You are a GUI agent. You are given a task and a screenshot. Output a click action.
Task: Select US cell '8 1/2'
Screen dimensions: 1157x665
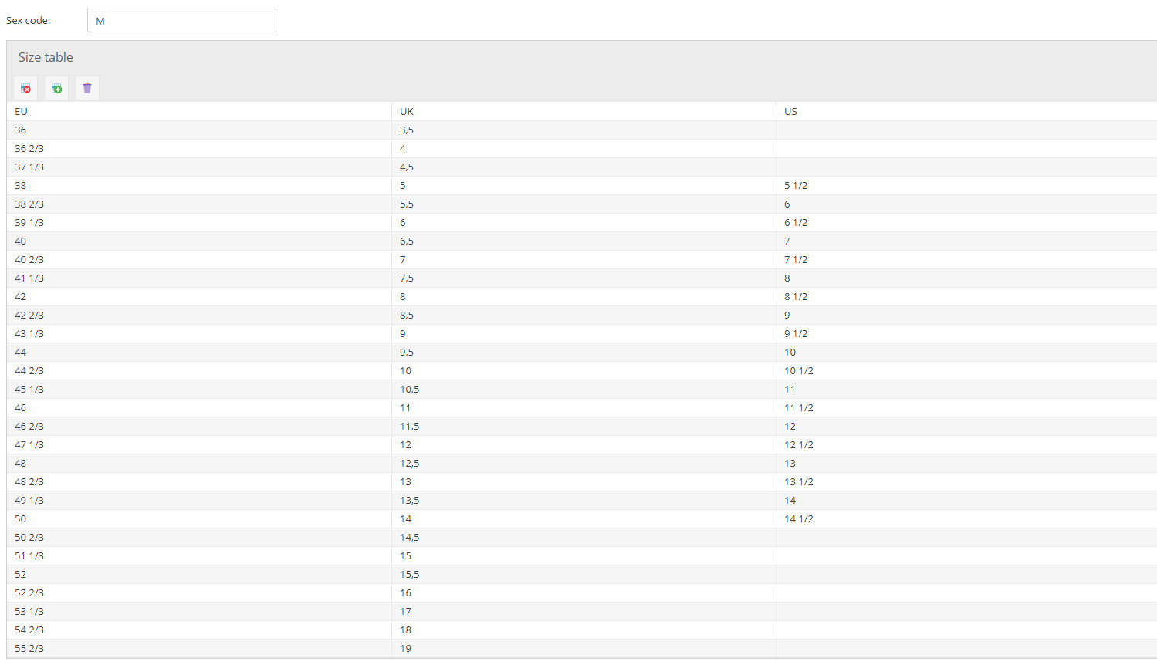[x=966, y=296]
